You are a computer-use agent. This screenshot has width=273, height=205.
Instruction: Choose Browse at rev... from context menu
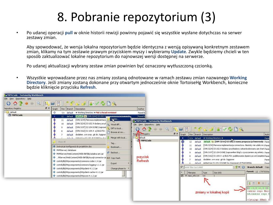[x=119, y=132]
